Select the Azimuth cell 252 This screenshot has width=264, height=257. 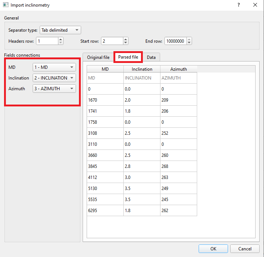[179, 133]
